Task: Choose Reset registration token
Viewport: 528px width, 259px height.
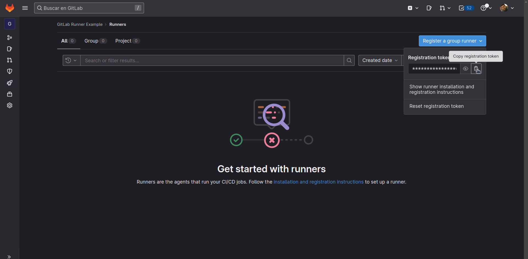Action: coord(445,106)
